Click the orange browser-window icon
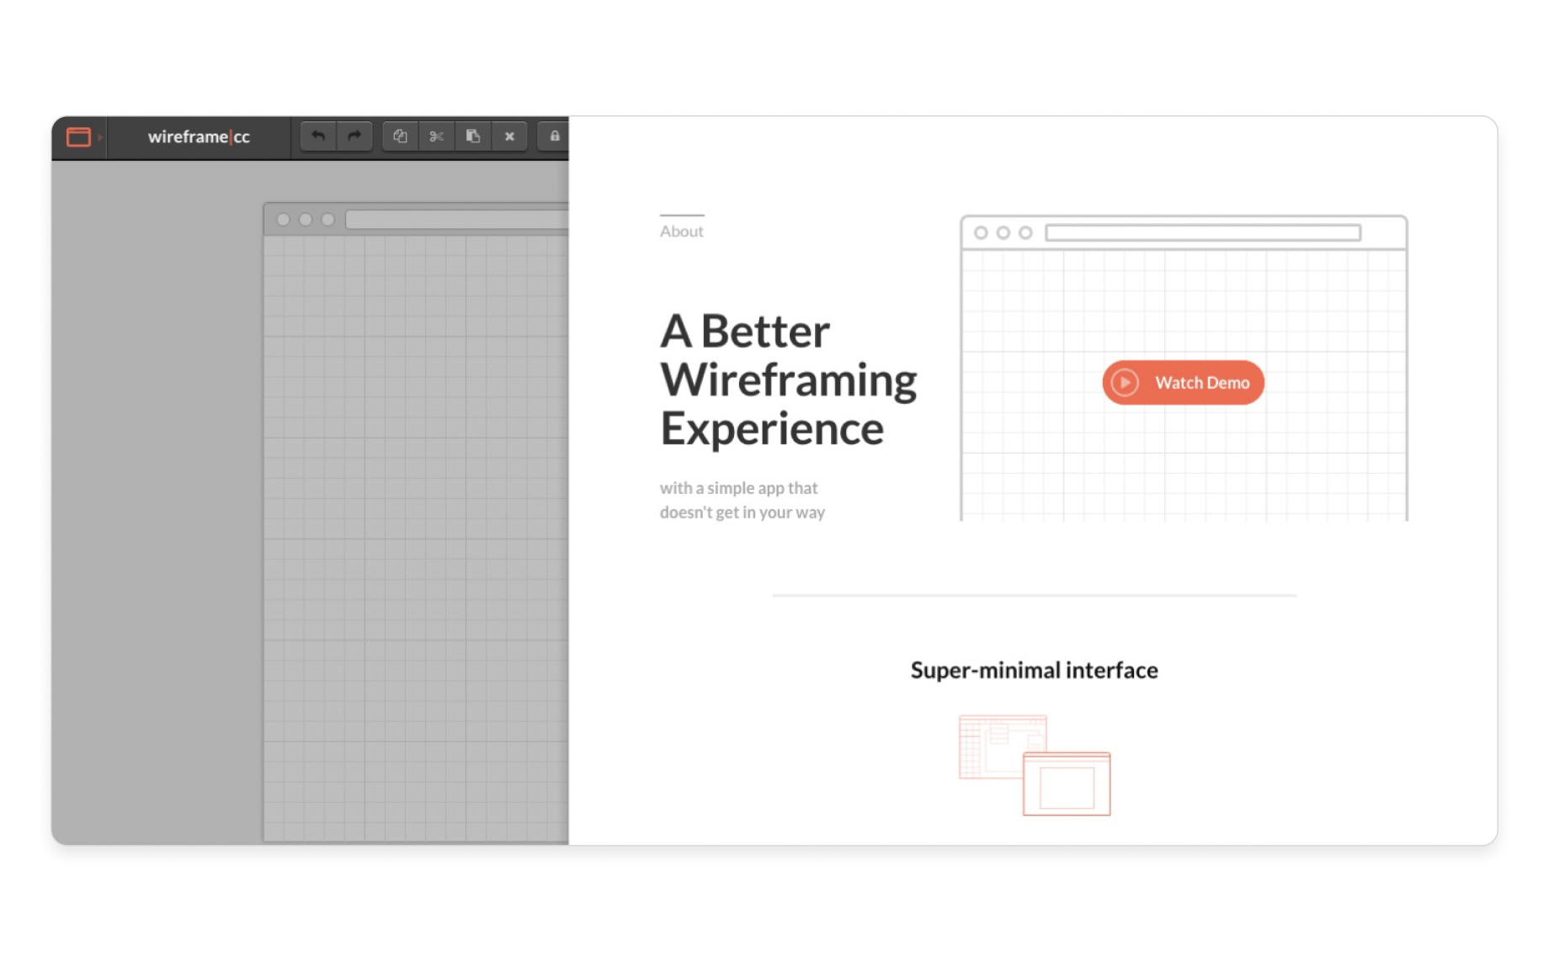1549x961 pixels. 78,137
